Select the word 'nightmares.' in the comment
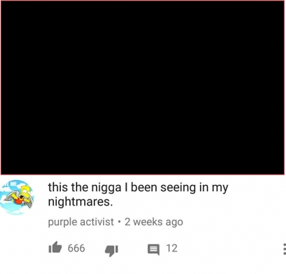This screenshot has width=286, height=274. 80,202
